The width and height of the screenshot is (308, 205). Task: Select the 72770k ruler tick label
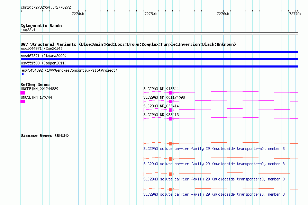click(295, 14)
